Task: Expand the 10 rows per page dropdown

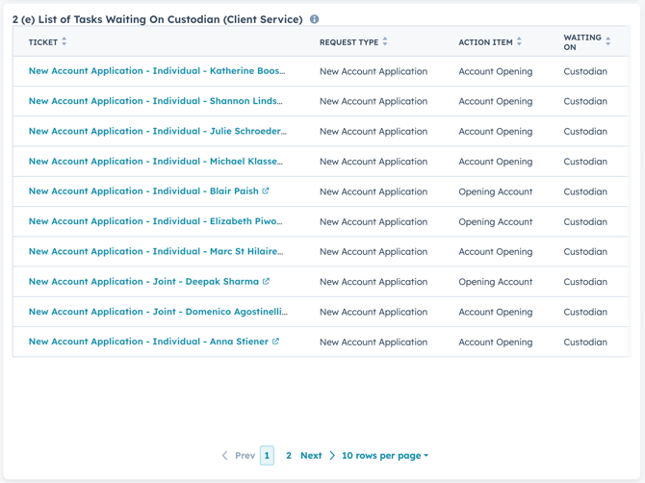Action: 385,455
